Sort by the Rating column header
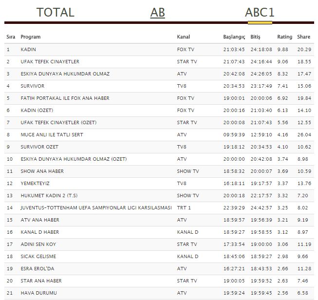Viewport: 318px width, 300px height. (x=284, y=37)
